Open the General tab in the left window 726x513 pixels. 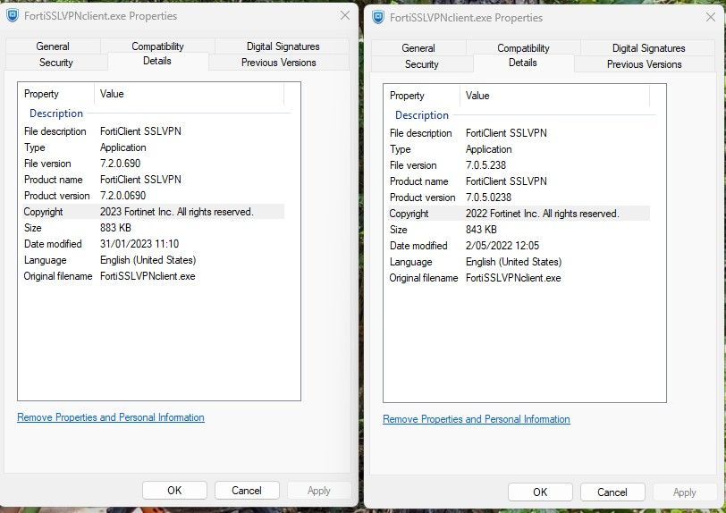[53, 46]
